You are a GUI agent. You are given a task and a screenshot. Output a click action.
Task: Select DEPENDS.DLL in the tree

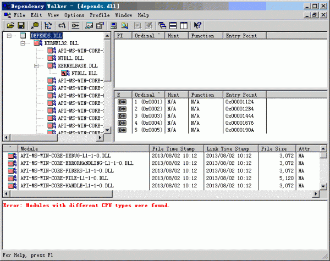click(46, 36)
